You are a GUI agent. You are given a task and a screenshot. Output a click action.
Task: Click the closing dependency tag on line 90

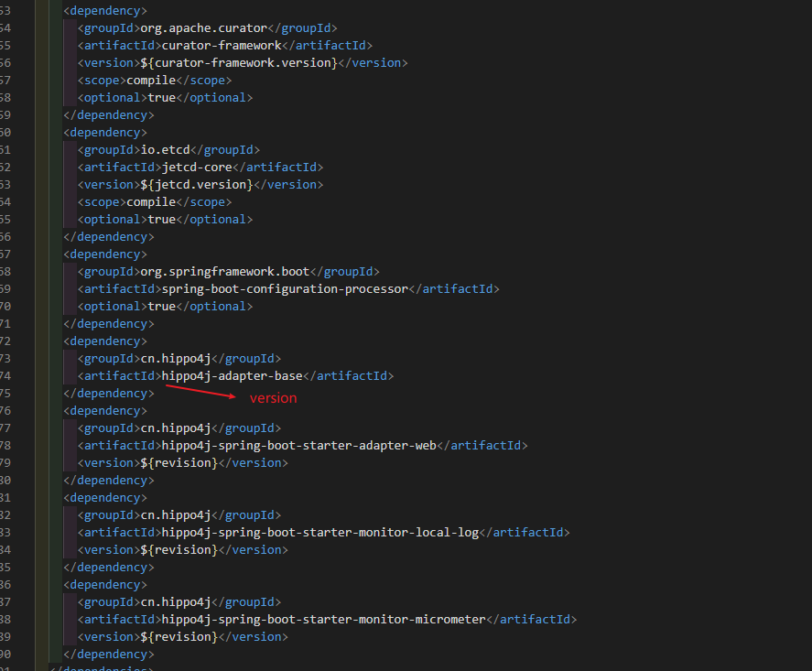(x=108, y=654)
